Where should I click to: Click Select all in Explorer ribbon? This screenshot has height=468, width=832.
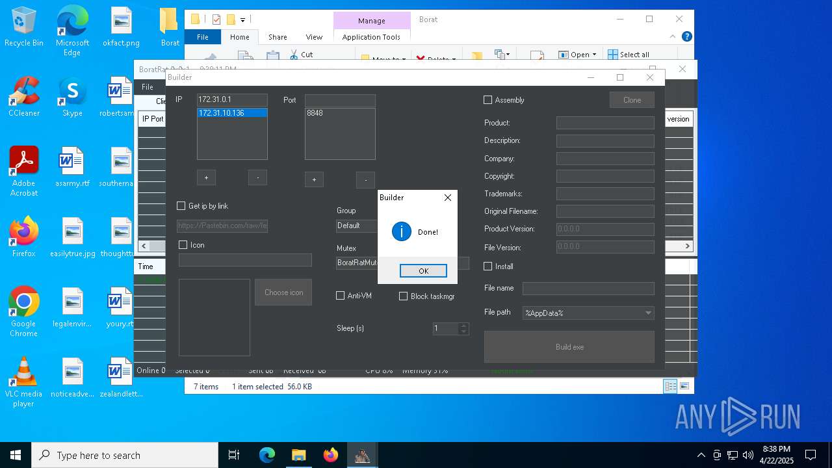(629, 55)
